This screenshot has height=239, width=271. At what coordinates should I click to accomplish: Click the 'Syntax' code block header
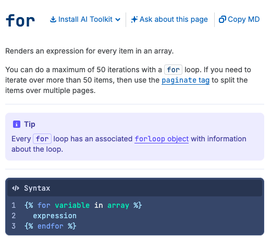[x=134, y=188]
